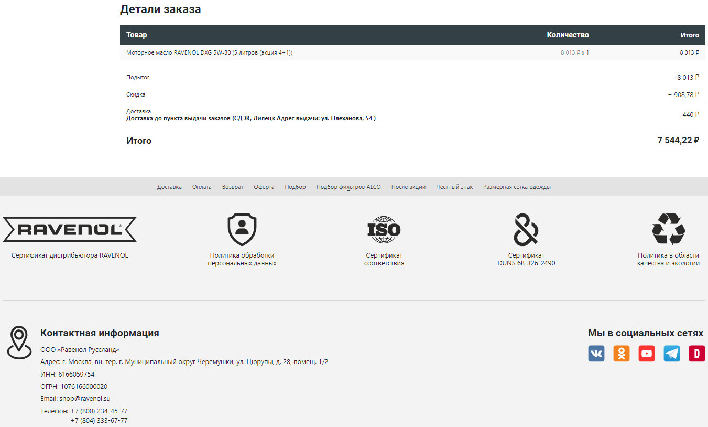
Task: Click the Подытог row label
Action: (138, 77)
